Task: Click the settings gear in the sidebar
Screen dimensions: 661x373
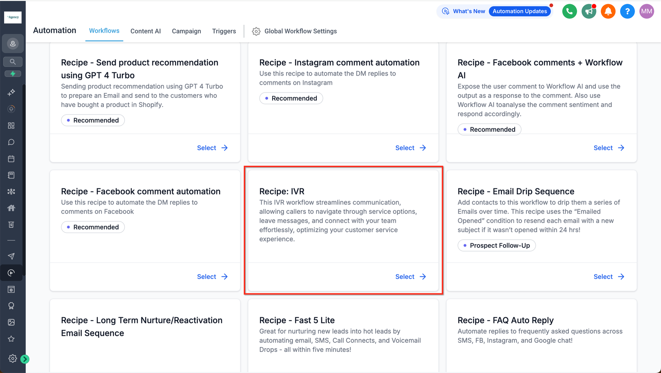Action: pyautogui.click(x=12, y=359)
